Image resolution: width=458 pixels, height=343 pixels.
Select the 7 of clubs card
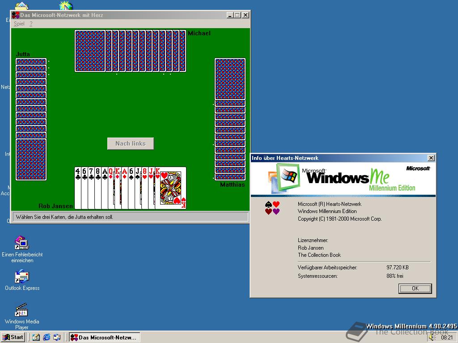(91, 188)
